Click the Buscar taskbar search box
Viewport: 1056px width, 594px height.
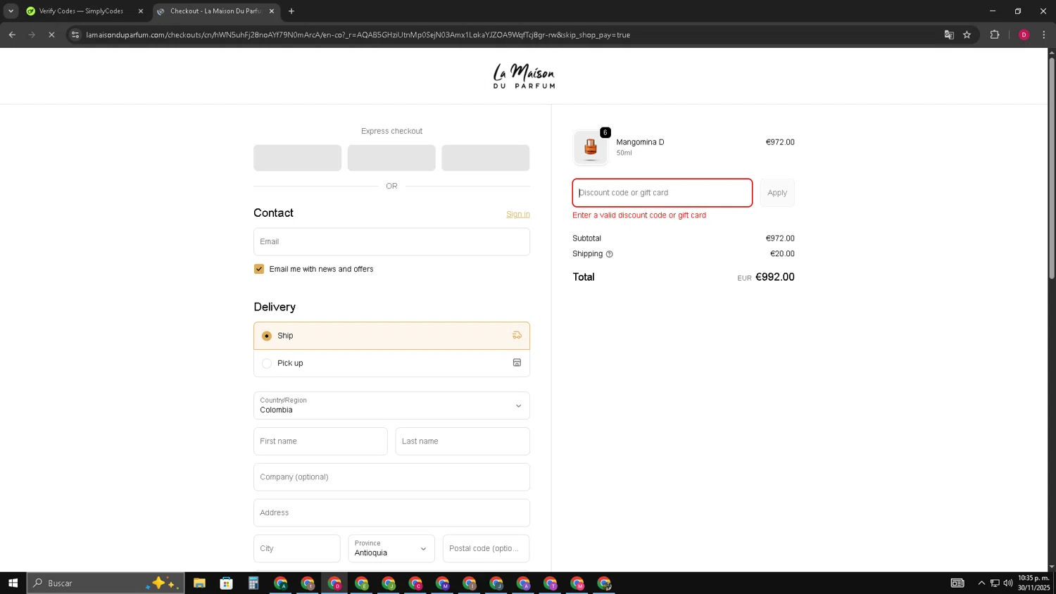106,583
